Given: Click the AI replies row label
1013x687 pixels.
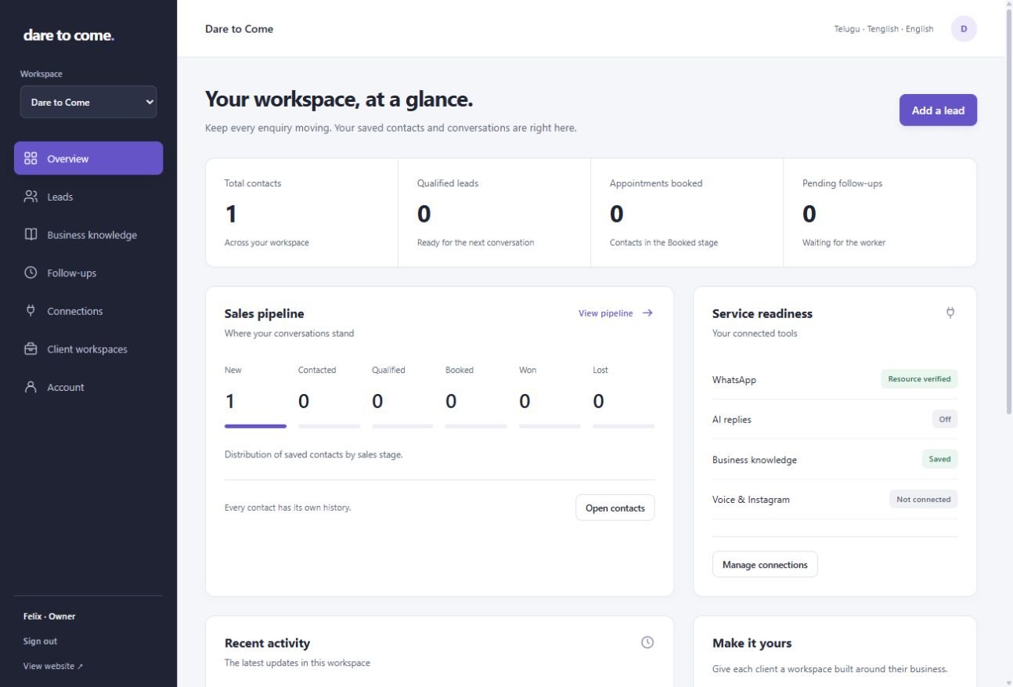Looking at the screenshot, I should 732,420.
